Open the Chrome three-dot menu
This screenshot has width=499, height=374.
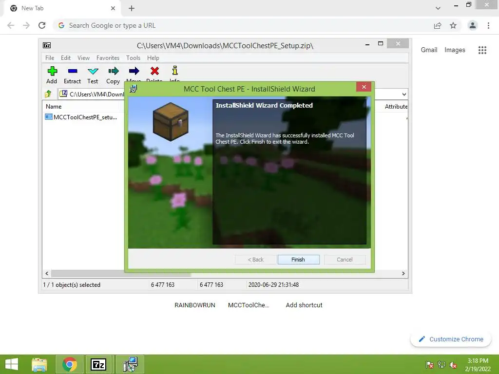(x=488, y=25)
